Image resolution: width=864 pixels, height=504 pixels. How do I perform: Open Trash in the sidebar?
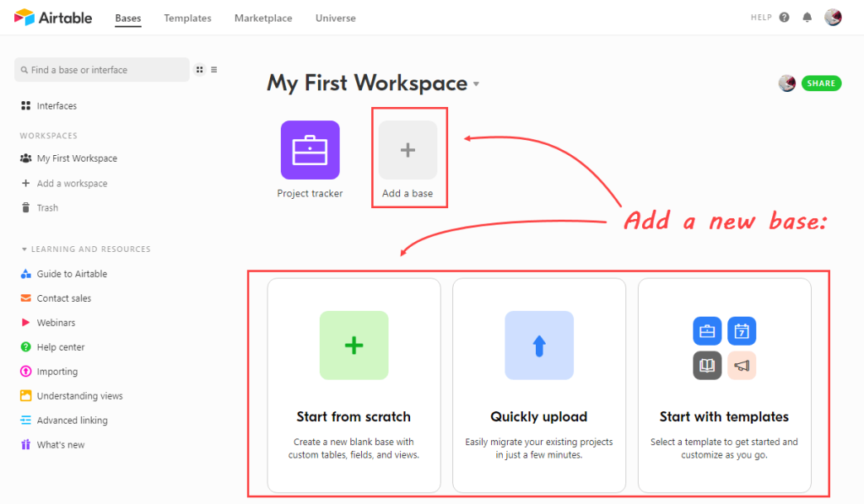(47, 207)
